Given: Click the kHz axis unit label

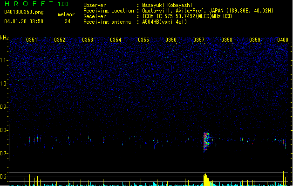Looking at the screenshot, I should pyautogui.click(x=4, y=38).
